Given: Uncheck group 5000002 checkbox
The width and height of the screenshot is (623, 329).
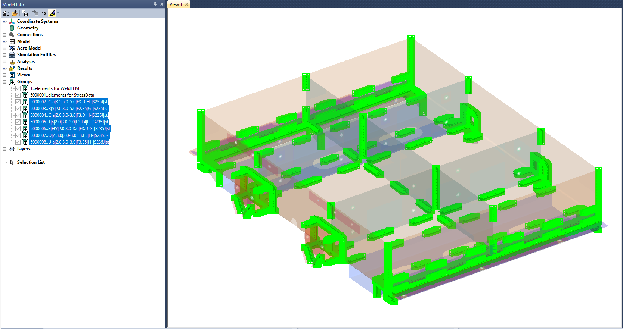Looking at the screenshot, I should point(18,102).
